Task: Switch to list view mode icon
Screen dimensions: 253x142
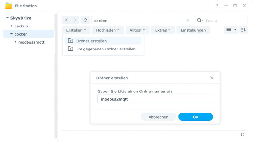Action: pyautogui.click(x=229, y=30)
